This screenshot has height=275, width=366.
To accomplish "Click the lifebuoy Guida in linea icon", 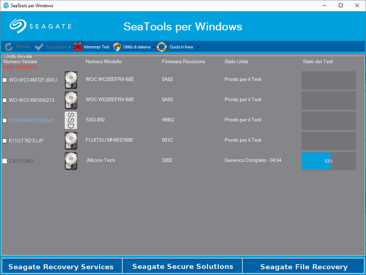I will pyautogui.click(x=162, y=47).
